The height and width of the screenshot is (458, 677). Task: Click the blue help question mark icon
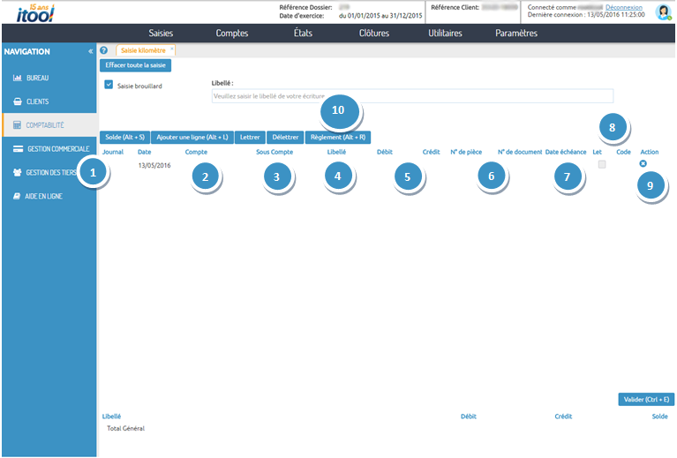[x=104, y=51]
